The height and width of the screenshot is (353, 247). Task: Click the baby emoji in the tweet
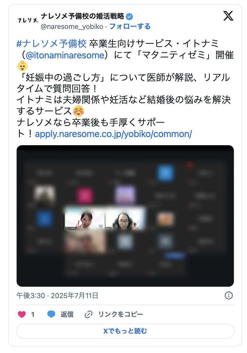22,66
